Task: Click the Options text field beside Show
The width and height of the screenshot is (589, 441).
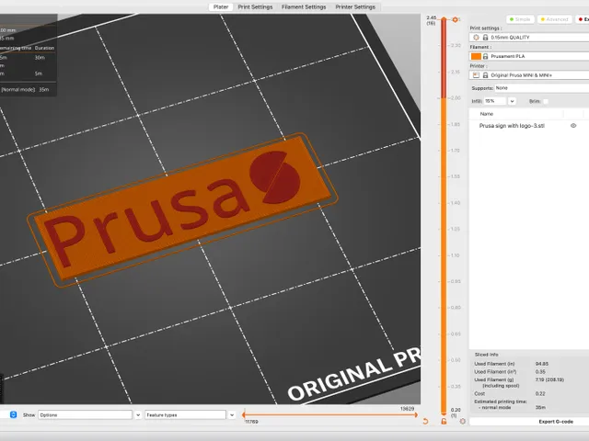Action: [86, 414]
